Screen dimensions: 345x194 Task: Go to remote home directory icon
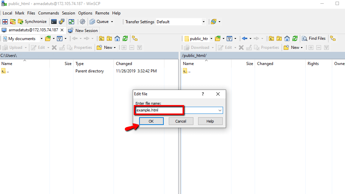287,39
